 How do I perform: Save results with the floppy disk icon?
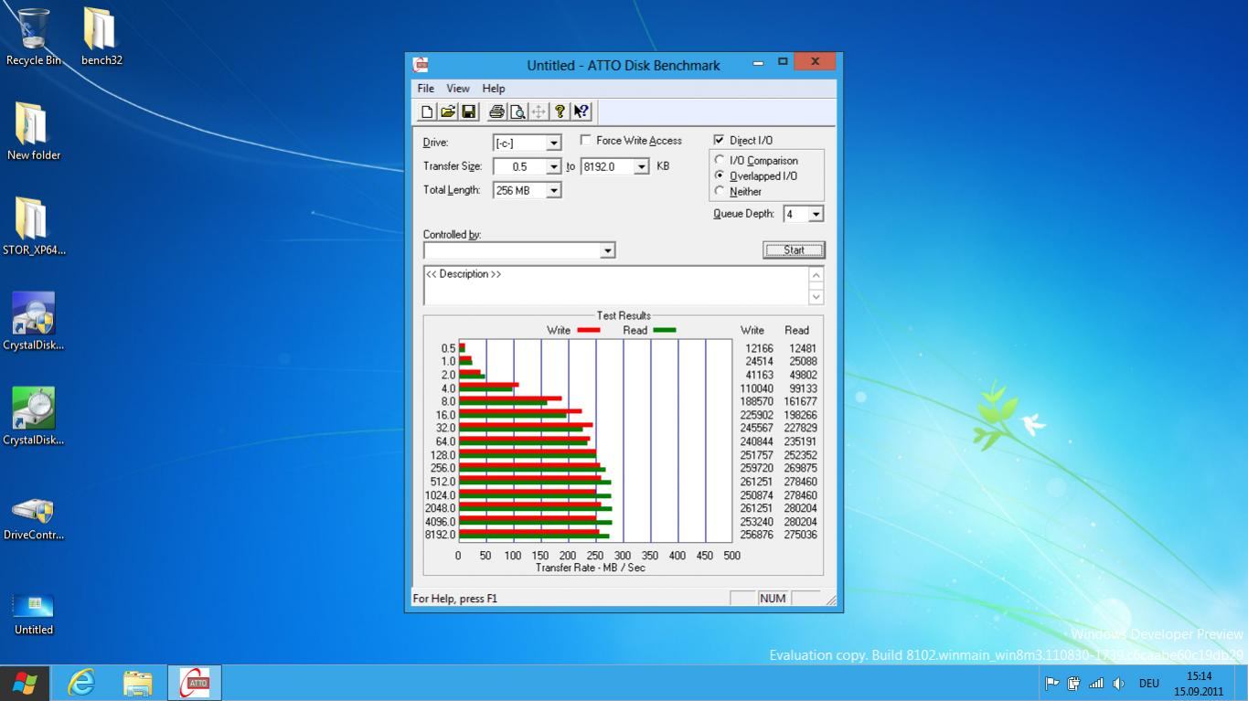pos(468,112)
